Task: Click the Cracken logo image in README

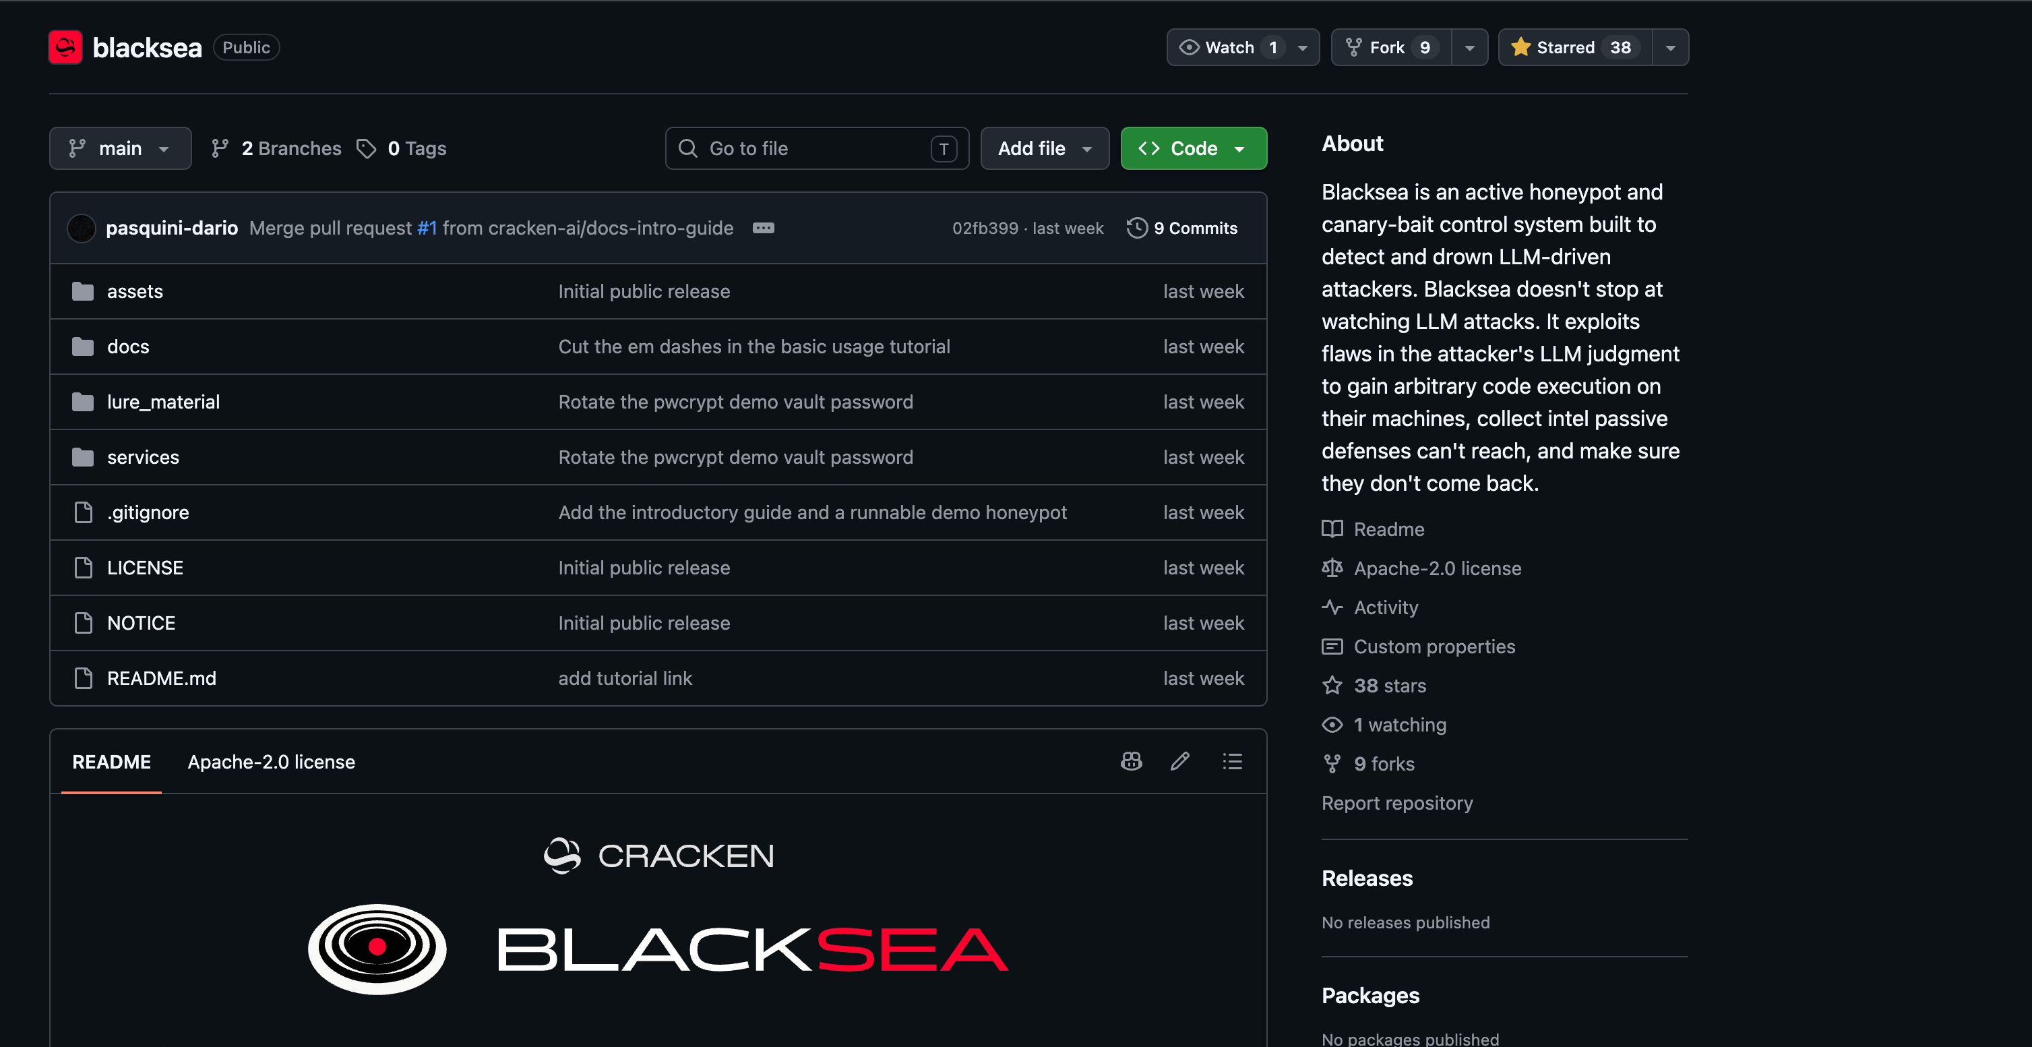Action: tap(658, 856)
